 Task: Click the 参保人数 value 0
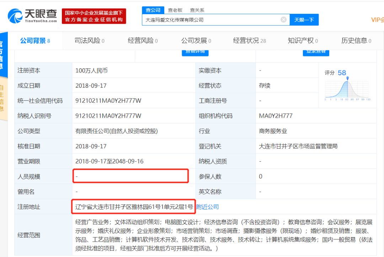[x=261, y=177]
